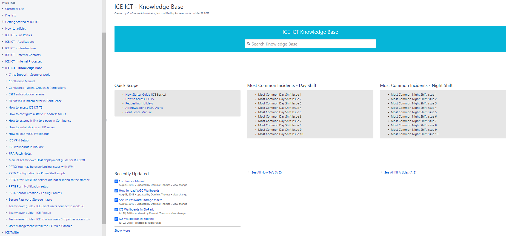Open Manual Teamviewer Host deployment guide page
The width and height of the screenshot is (512, 236).
pos(47,160)
